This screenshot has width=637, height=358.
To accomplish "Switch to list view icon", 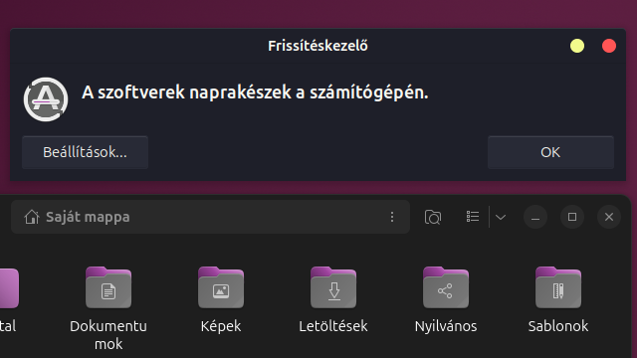I will (x=473, y=217).
